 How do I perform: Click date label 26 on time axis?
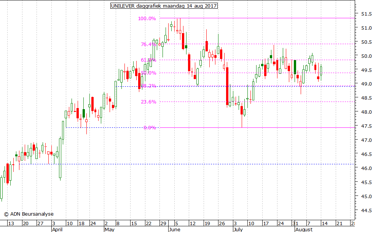click(x=222, y=224)
